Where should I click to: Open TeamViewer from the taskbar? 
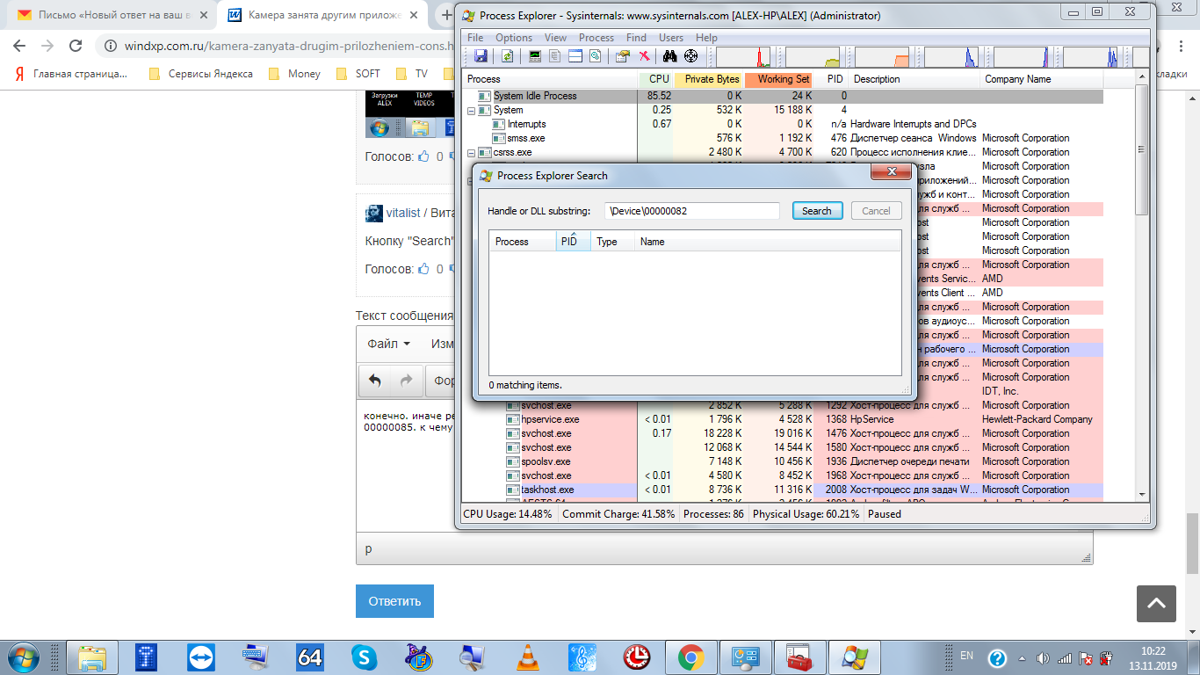click(x=201, y=657)
